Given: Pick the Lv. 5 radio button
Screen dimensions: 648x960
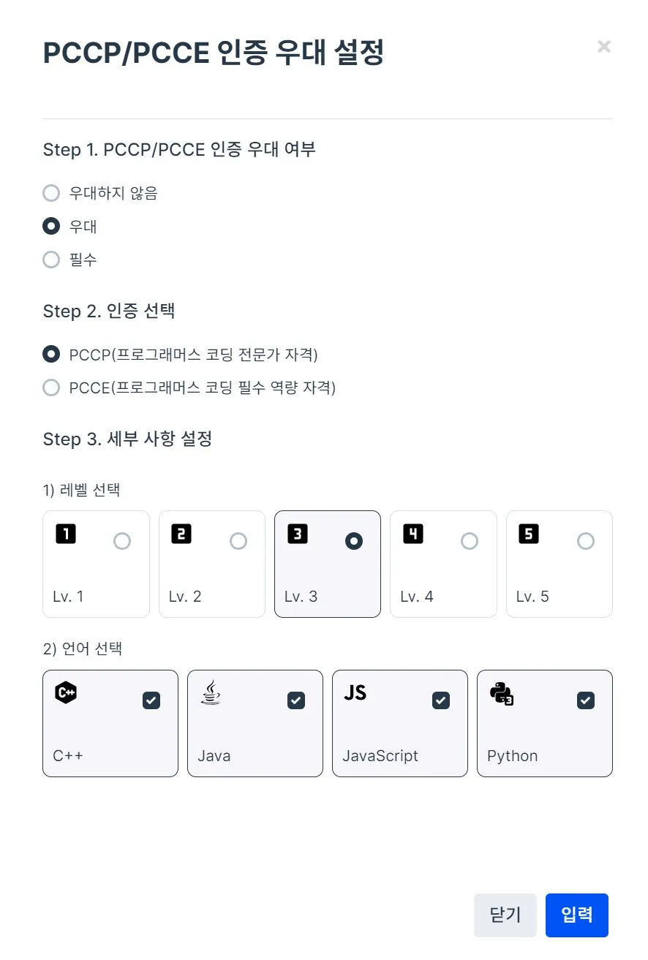Looking at the screenshot, I should pyautogui.click(x=586, y=541).
